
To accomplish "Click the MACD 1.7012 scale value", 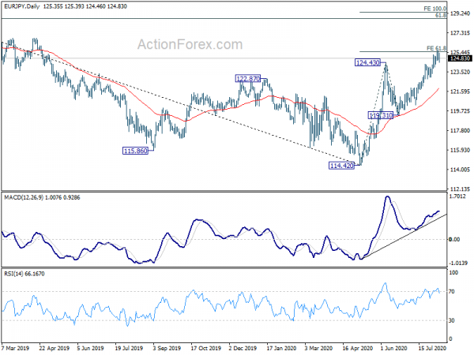I will tap(457, 196).
